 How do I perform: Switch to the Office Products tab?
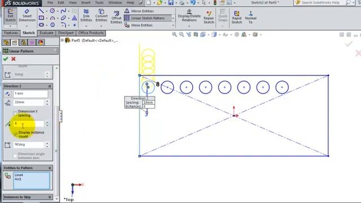tap(91, 33)
